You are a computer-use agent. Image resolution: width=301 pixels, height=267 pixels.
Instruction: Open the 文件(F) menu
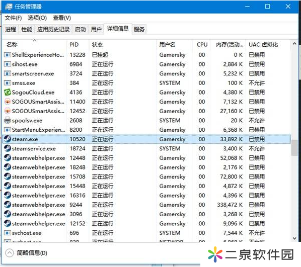(13, 18)
